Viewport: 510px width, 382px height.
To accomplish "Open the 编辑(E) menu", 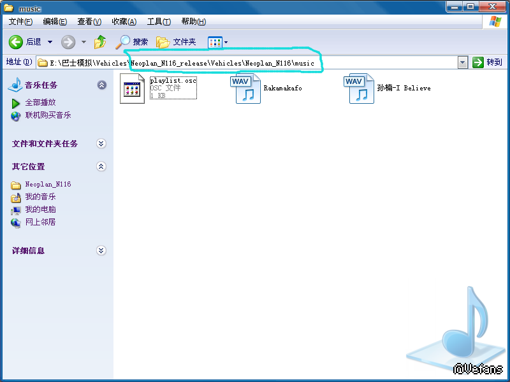I will pyautogui.click(x=55, y=22).
